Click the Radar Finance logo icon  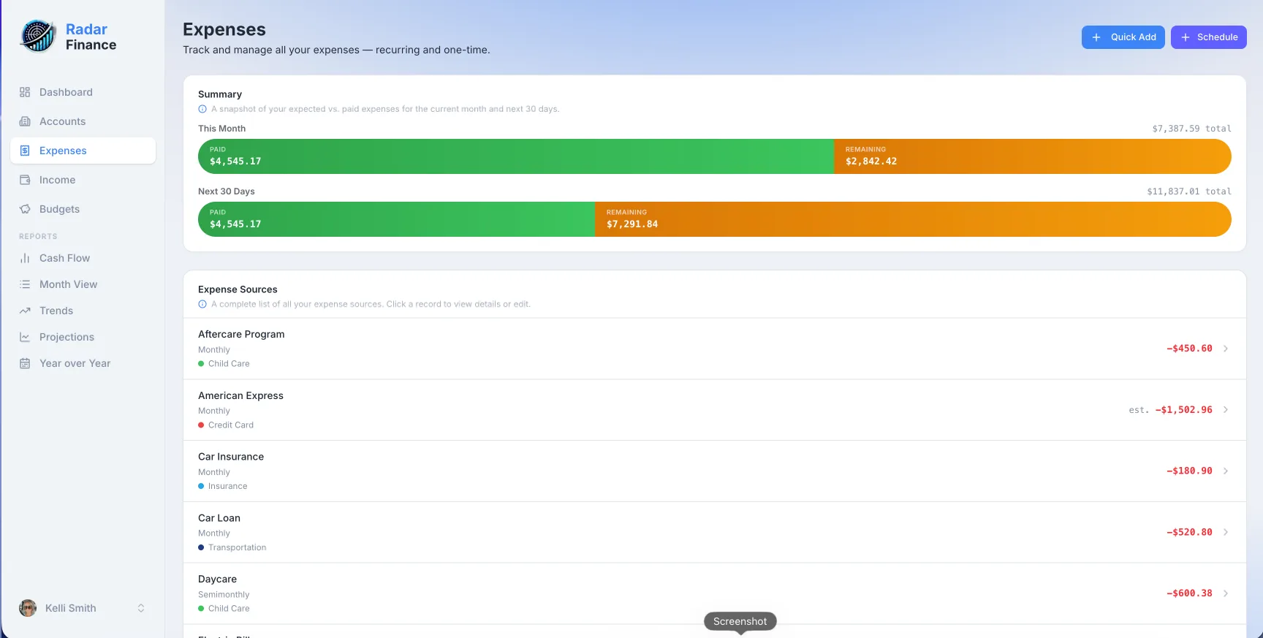pyautogui.click(x=38, y=37)
